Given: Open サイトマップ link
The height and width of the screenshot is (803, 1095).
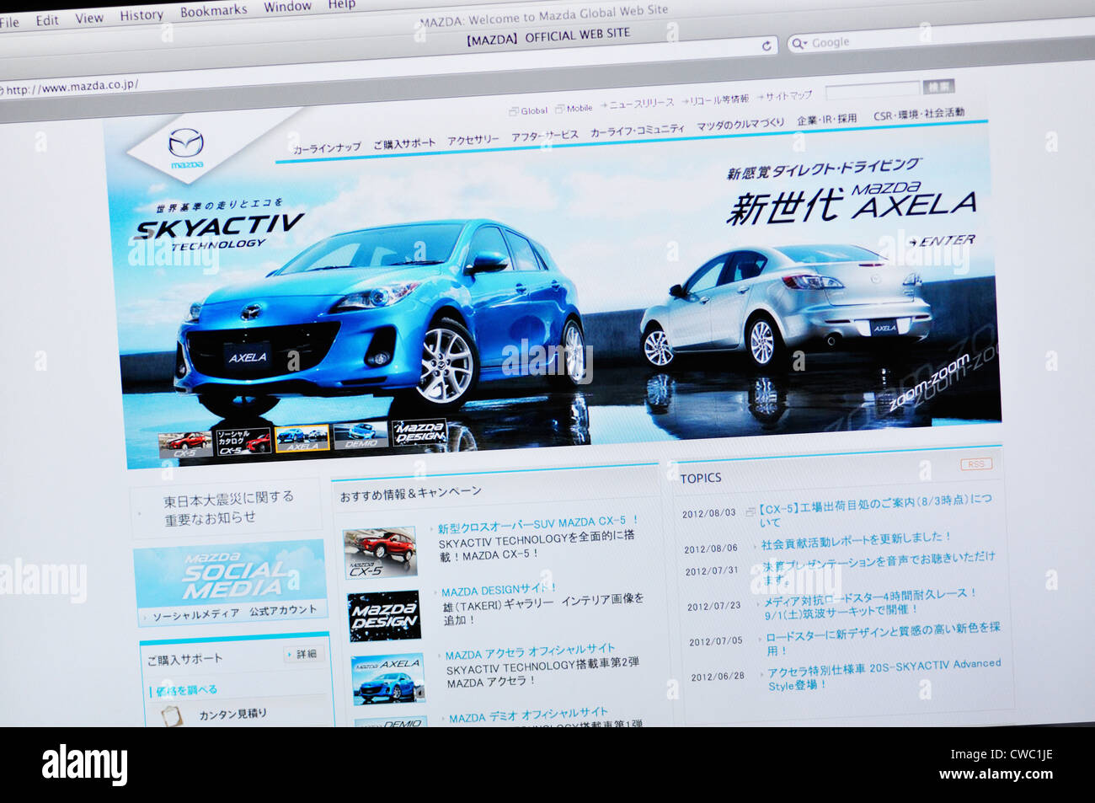Looking at the screenshot, I should 784,96.
